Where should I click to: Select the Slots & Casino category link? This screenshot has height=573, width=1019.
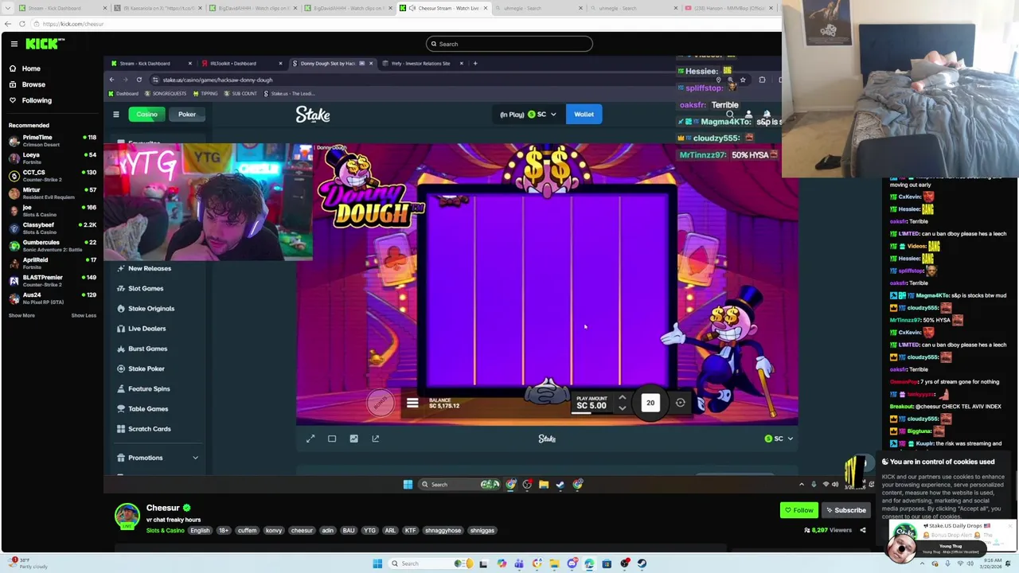coord(165,530)
